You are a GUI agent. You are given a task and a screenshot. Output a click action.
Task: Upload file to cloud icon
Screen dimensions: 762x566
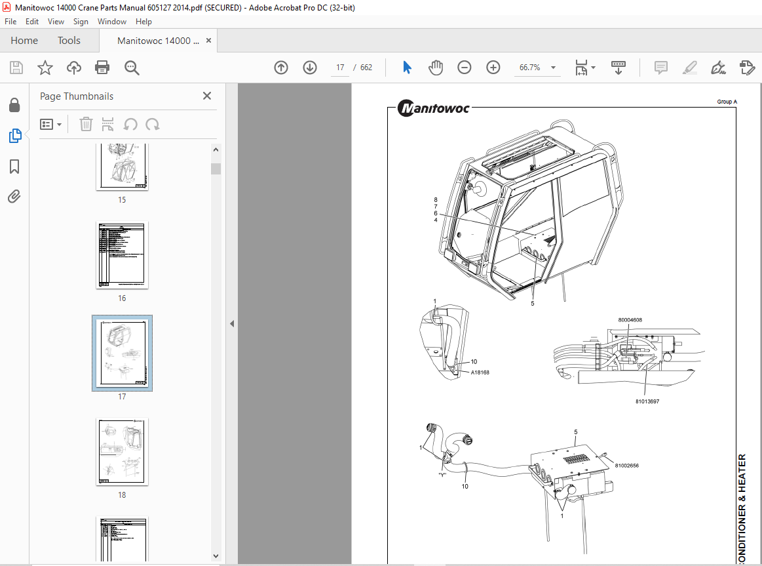pyautogui.click(x=74, y=68)
